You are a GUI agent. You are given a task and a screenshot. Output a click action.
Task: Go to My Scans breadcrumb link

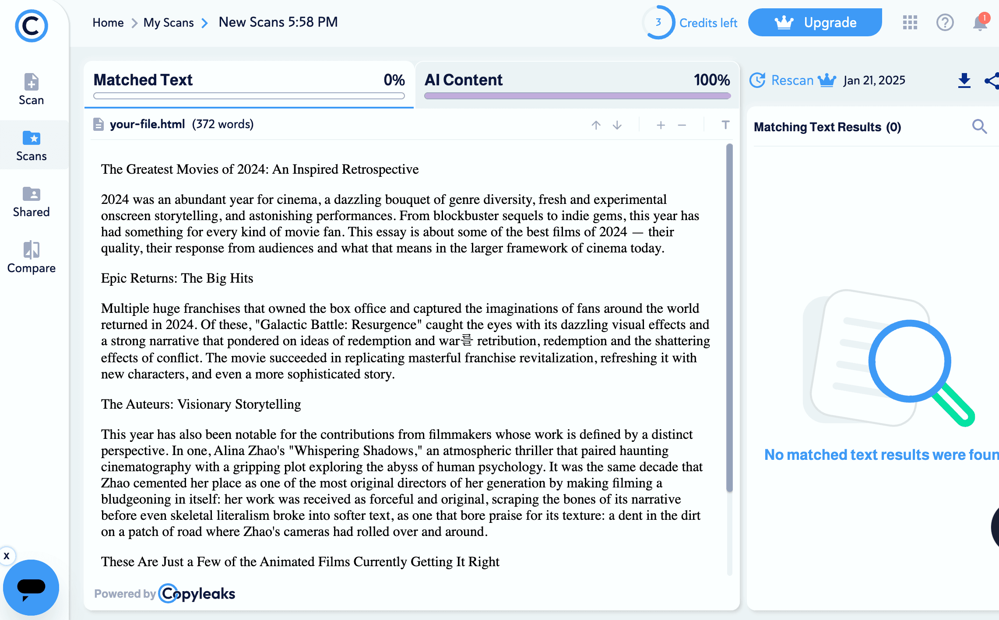pos(169,23)
